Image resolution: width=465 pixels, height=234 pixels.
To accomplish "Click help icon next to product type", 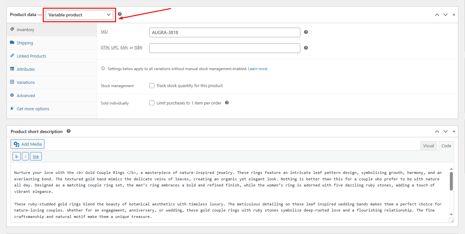I will [120, 14].
